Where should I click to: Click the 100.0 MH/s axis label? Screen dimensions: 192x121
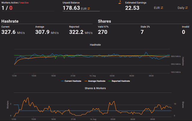(x=176, y=72)
